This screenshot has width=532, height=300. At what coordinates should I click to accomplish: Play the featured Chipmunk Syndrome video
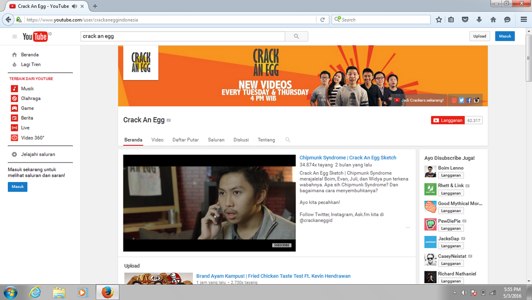coord(209,203)
